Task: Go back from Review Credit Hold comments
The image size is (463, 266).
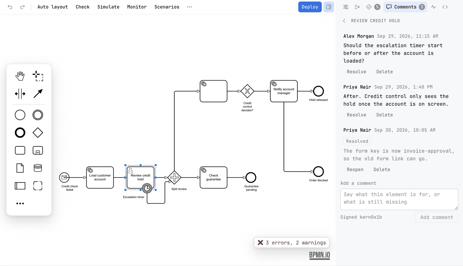Action: 344,21
